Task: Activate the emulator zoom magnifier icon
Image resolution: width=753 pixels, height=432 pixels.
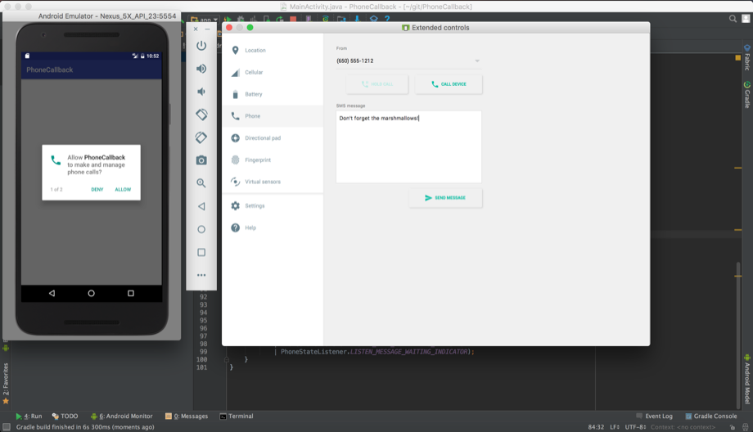Action: click(201, 183)
